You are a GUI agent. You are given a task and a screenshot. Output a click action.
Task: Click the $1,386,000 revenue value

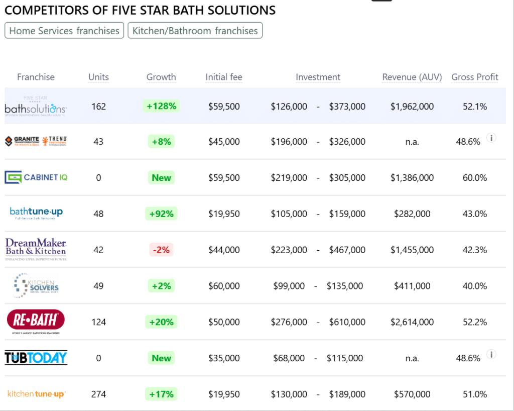[412, 177]
